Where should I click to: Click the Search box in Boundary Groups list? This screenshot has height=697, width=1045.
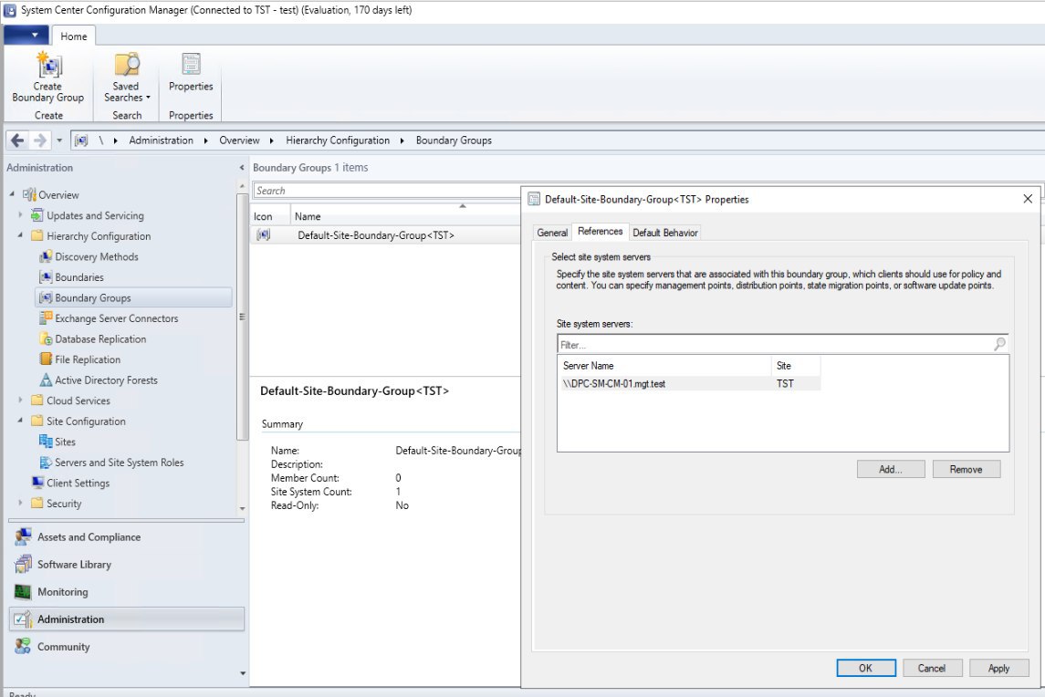(387, 191)
